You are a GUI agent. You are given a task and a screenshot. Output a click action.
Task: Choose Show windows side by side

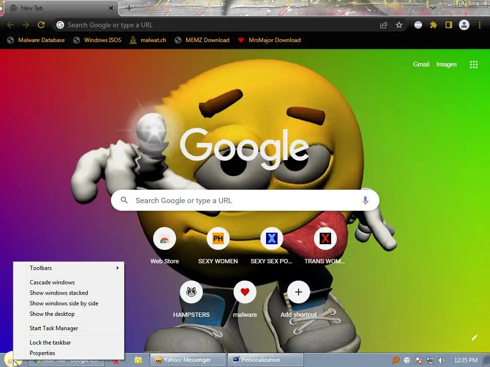coord(64,303)
